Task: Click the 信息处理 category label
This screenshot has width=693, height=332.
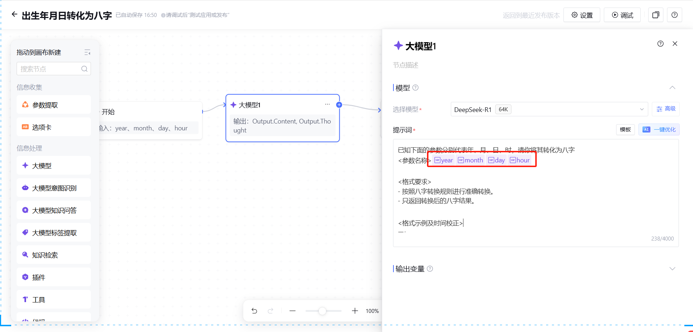Action: click(x=29, y=148)
